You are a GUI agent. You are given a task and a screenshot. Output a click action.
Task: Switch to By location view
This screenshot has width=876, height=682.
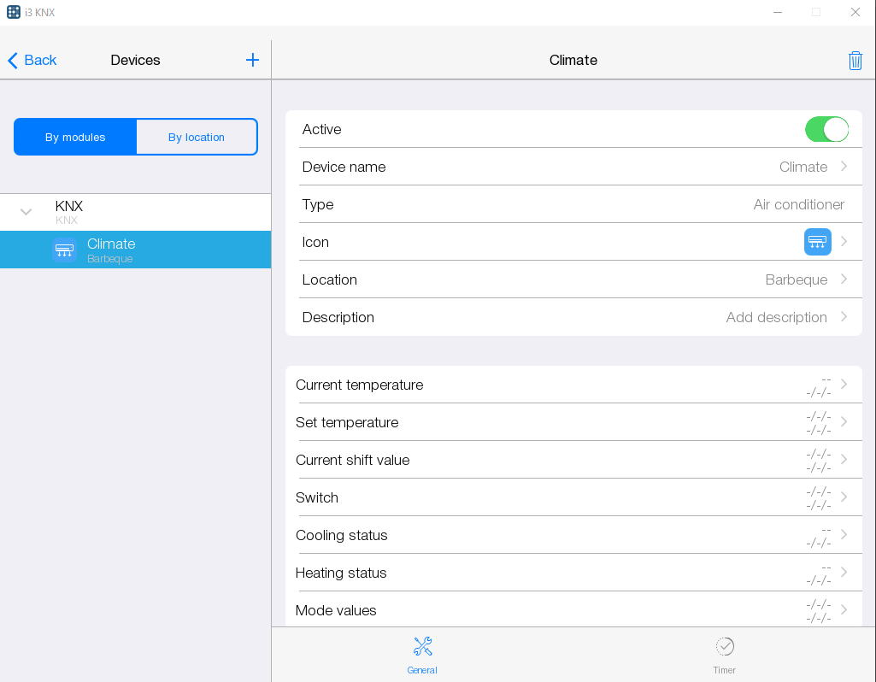pos(197,137)
